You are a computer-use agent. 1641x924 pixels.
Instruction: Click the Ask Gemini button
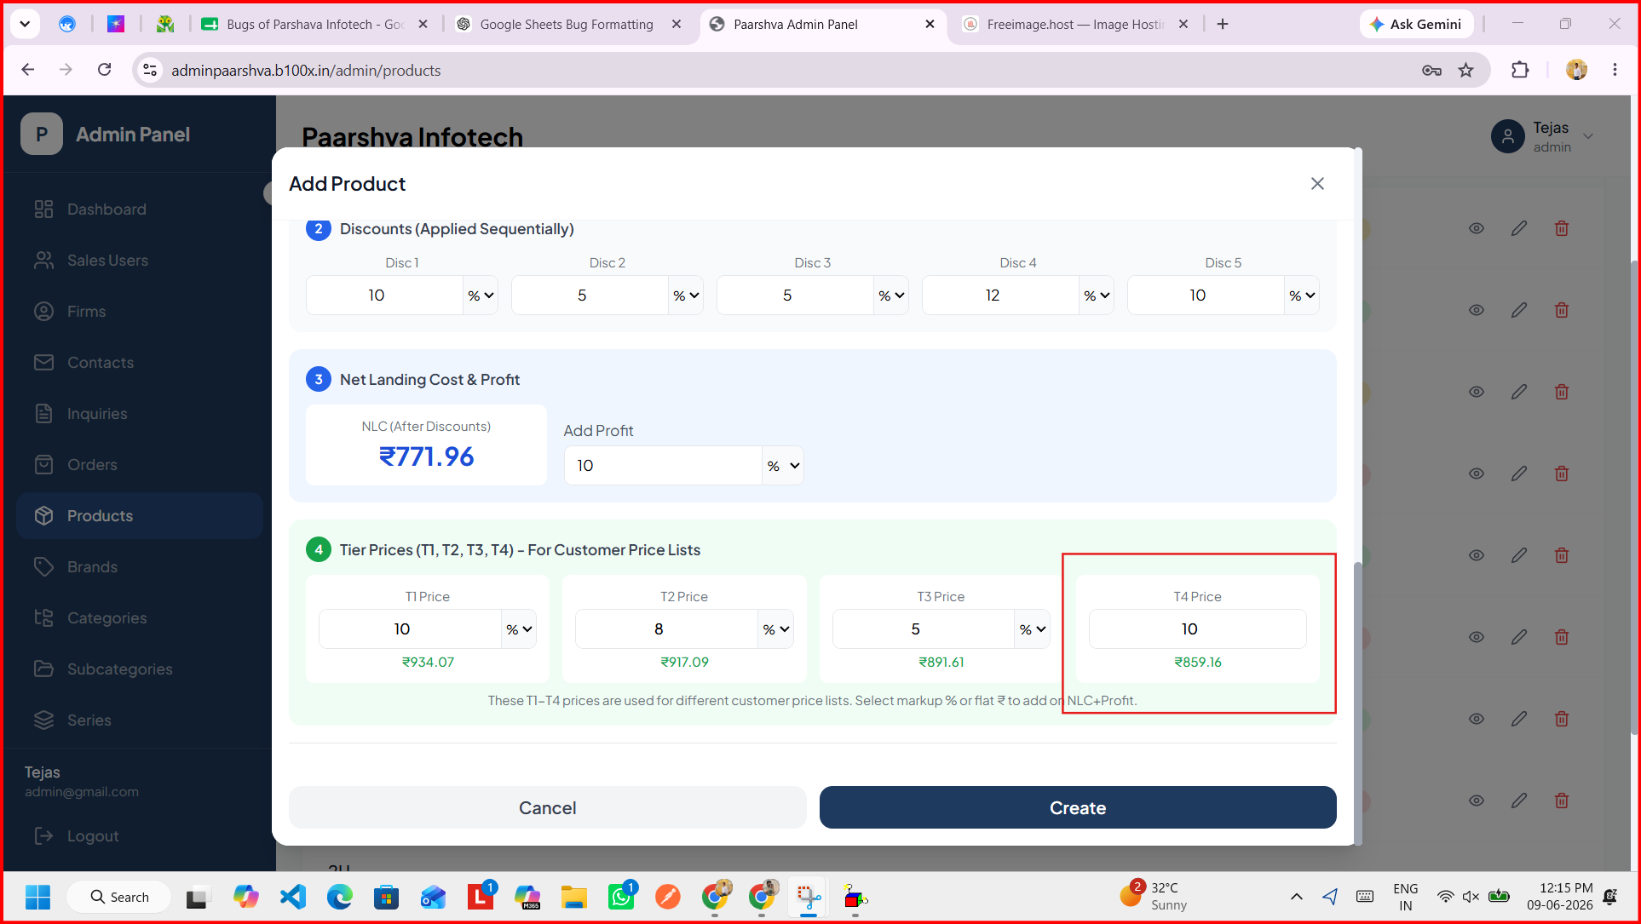coord(1415,25)
